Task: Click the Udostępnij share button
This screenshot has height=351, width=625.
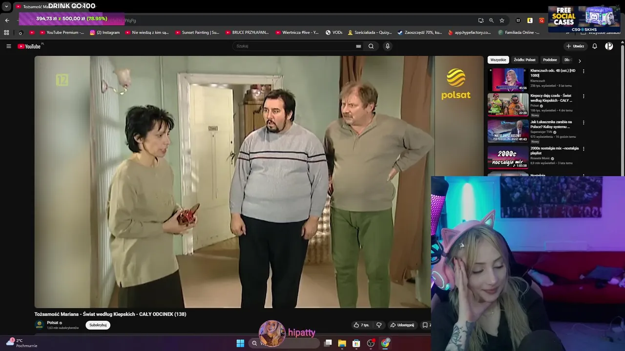Action: (x=402, y=325)
